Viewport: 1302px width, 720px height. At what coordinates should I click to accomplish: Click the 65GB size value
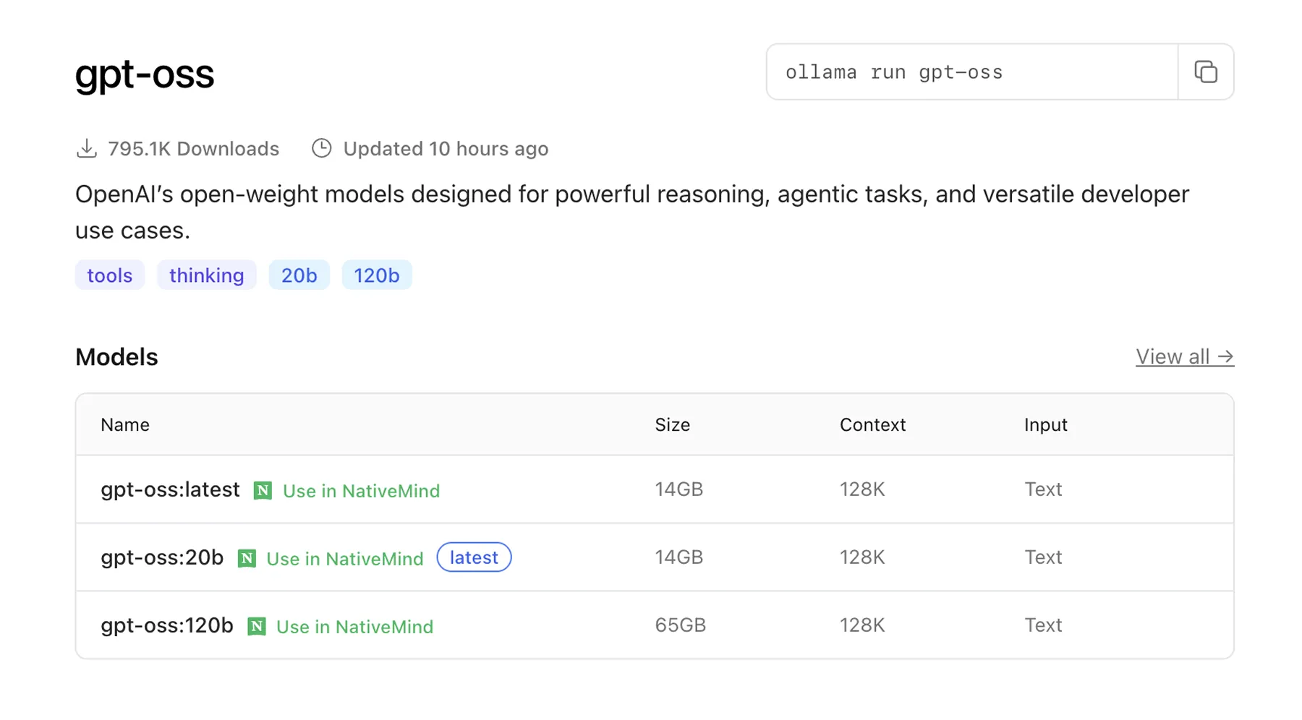point(681,625)
